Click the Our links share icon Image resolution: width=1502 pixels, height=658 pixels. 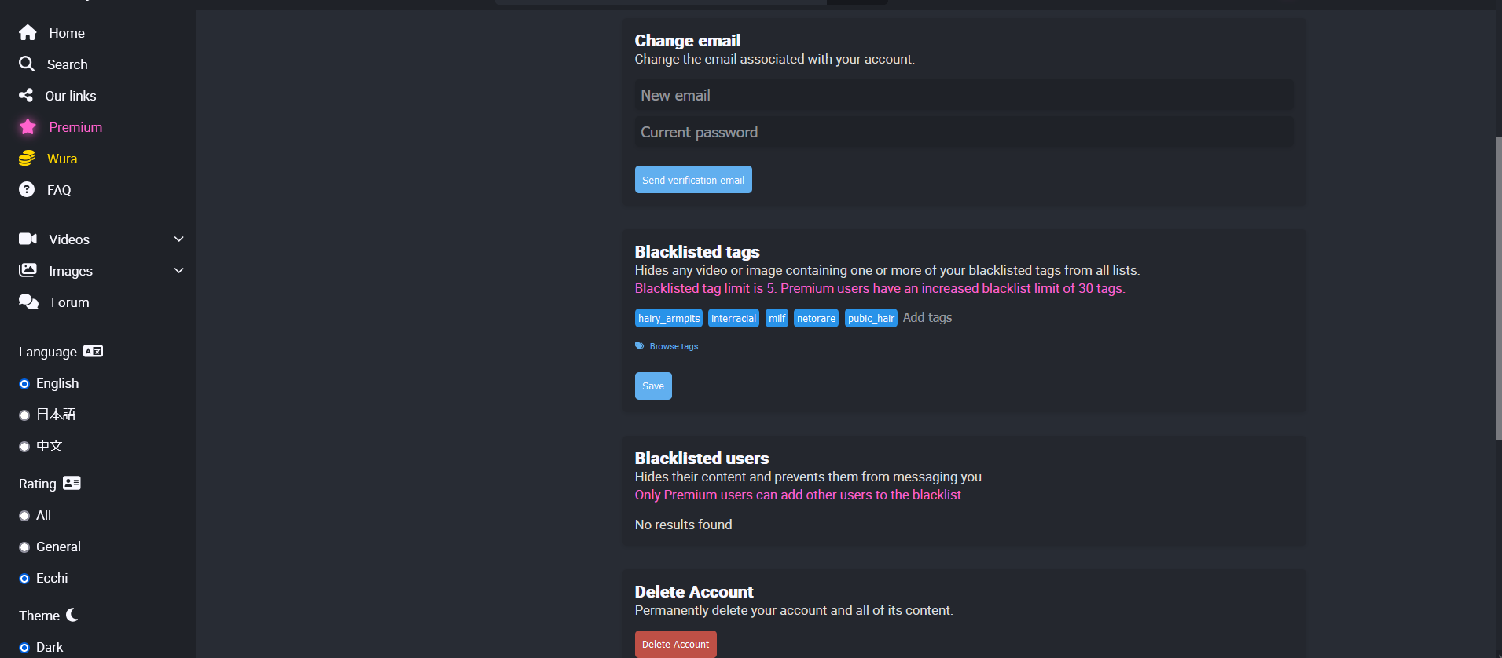click(26, 95)
